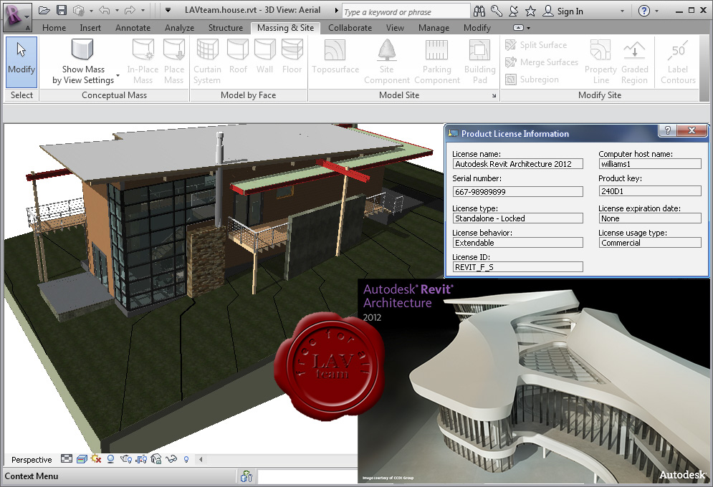Image resolution: width=713 pixels, height=487 pixels.
Task: Toggle Shadows icon in view control bar
Action: (110, 459)
